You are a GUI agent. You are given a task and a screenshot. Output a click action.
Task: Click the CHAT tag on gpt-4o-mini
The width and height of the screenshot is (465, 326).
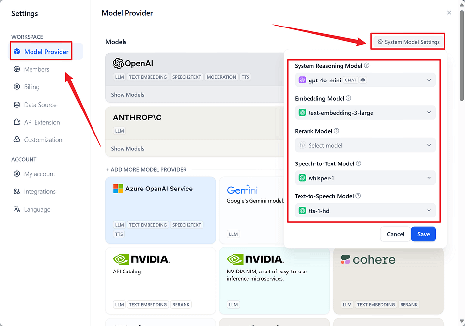click(x=350, y=80)
